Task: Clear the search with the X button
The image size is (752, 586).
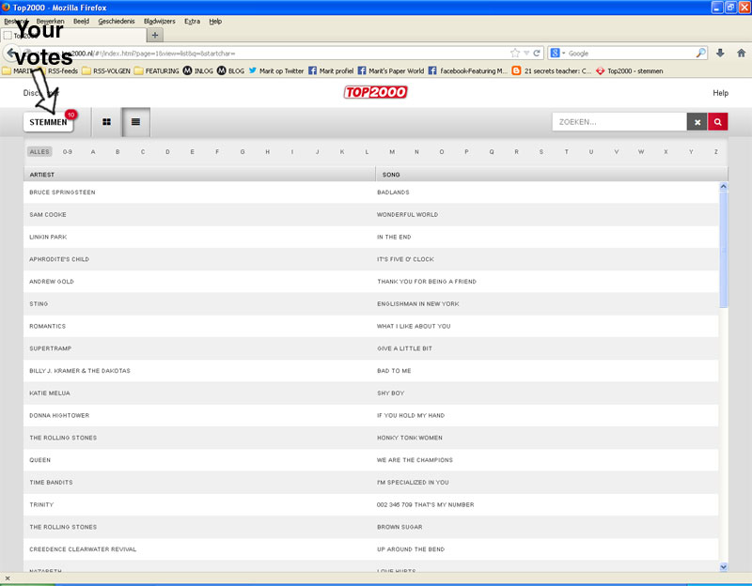Action: tap(697, 122)
